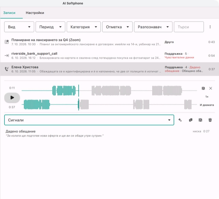Run AI analysis with the sparkle icon
This screenshot has height=199, width=219.
click(x=180, y=120)
